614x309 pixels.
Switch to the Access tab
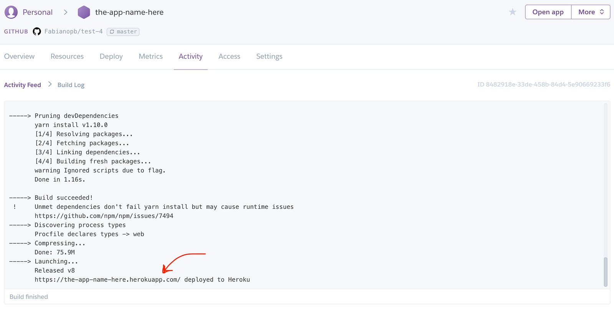click(229, 56)
